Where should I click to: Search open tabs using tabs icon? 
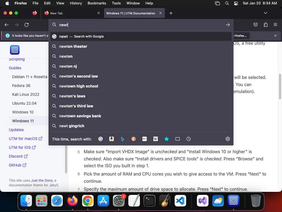pyautogui.click(x=178, y=139)
